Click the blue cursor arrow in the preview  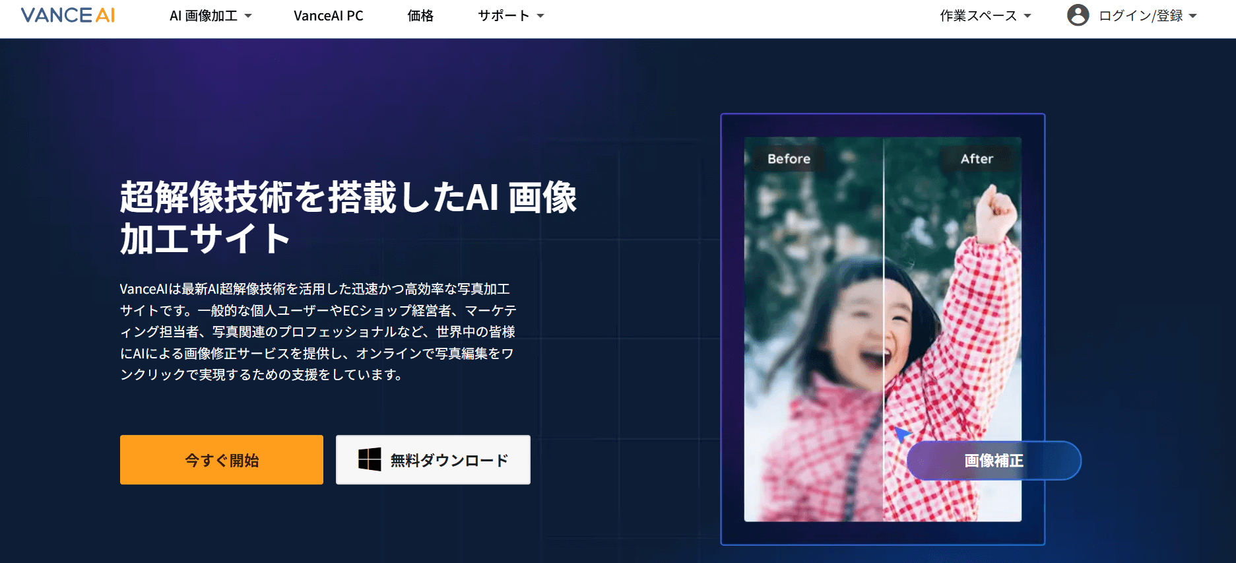click(901, 434)
